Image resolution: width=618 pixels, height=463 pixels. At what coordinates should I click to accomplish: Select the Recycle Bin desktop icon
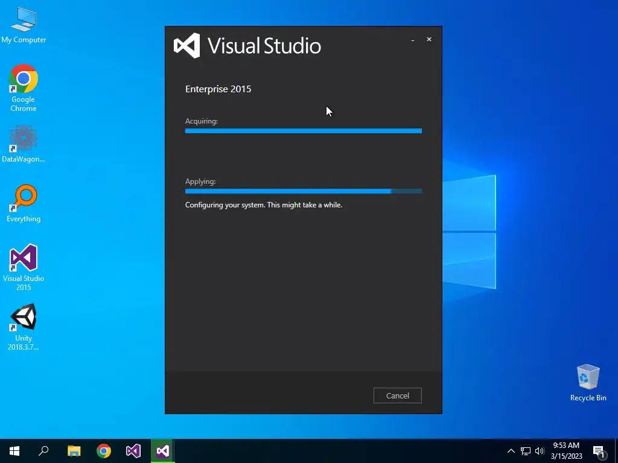pyautogui.click(x=588, y=383)
